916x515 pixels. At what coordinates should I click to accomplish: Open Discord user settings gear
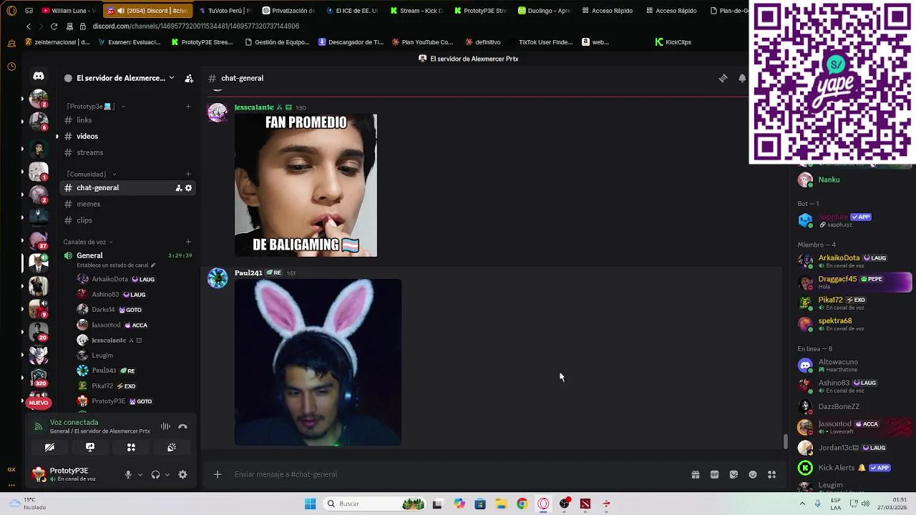(182, 474)
